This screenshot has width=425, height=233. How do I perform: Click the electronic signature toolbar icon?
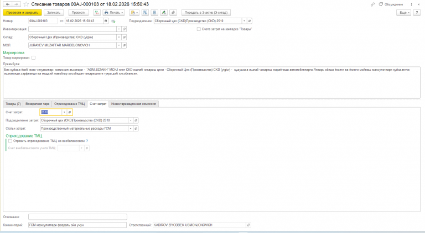pos(164,13)
